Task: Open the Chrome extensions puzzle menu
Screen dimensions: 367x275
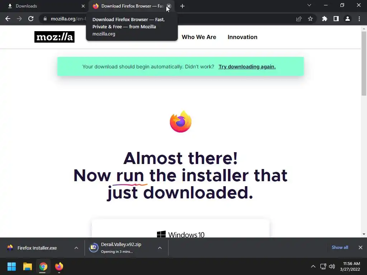Action: [325, 19]
